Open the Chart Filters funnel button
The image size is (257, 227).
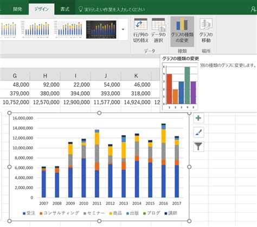click(198, 146)
